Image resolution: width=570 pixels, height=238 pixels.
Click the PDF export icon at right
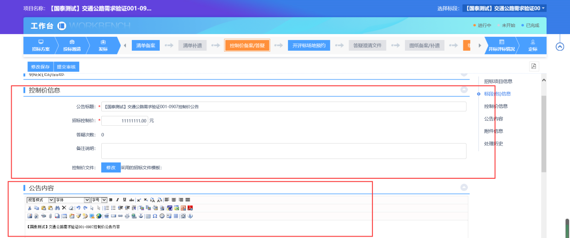tap(534, 66)
